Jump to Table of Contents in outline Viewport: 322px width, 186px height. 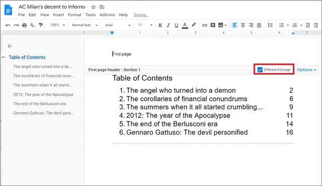(27, 57)
